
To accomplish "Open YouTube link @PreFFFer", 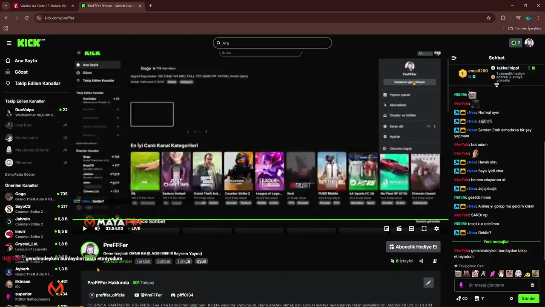I will click(148, 295).
